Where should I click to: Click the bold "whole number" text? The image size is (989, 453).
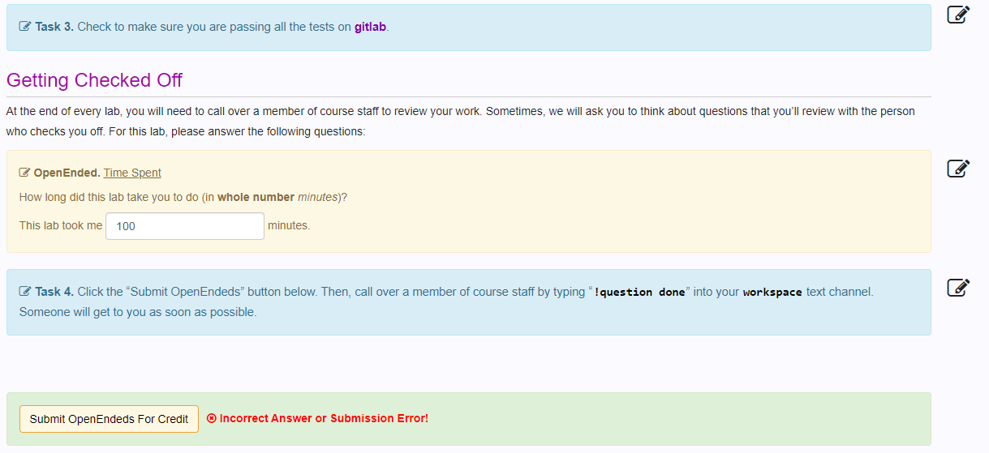pyautogui.click(x=256, y=198)
